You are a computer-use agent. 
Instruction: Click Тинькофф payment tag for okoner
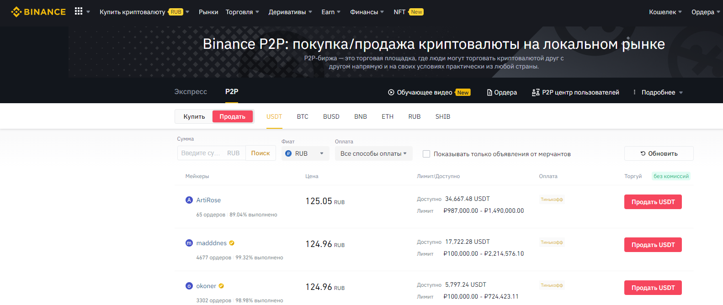552,285
